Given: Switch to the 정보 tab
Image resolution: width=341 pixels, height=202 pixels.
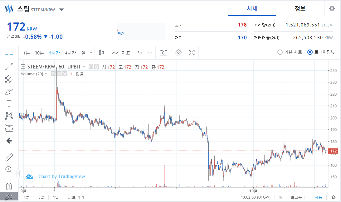Looking at the screenshot, I should (x=300, y=8).
